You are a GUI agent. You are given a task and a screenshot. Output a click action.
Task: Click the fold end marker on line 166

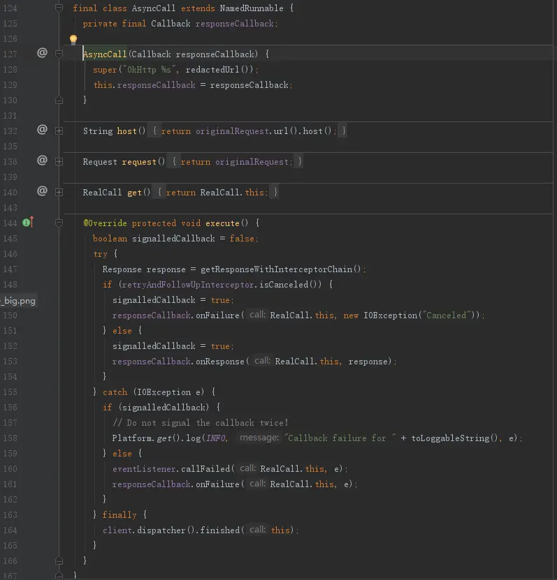tap(59, 560)
